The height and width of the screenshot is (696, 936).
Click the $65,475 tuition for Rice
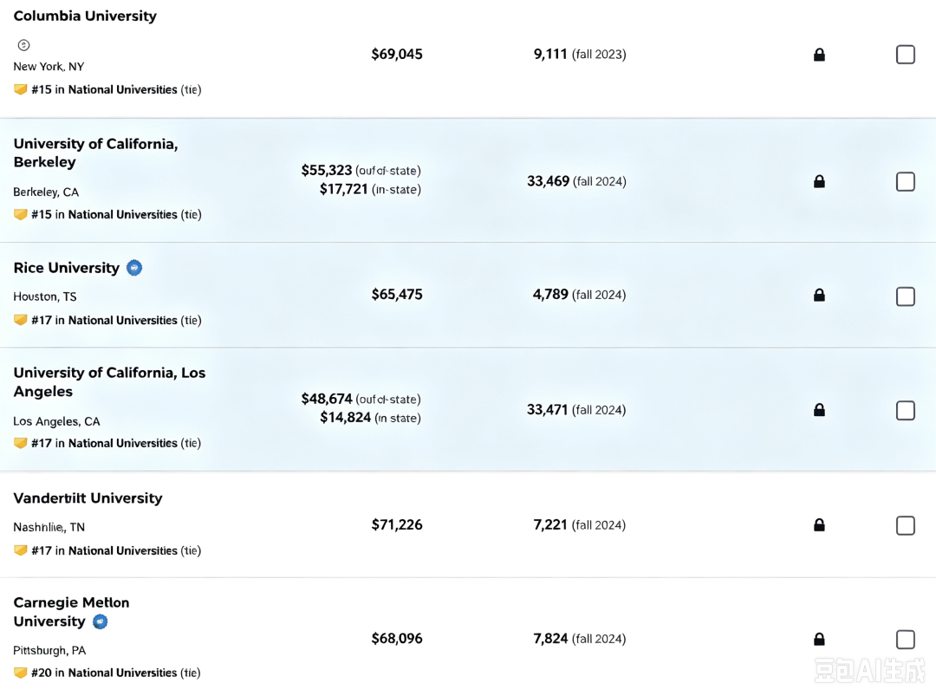[397, 295]
